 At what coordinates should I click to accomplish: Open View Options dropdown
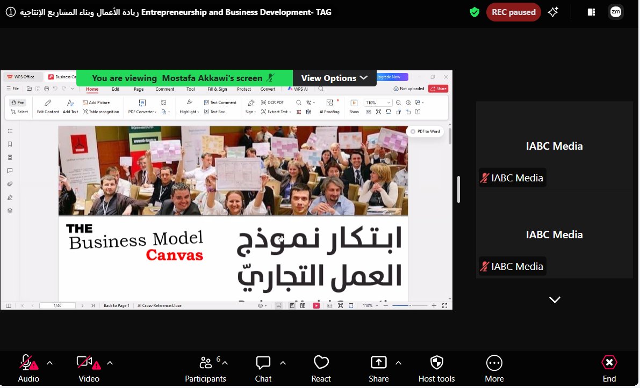(334, 78)
